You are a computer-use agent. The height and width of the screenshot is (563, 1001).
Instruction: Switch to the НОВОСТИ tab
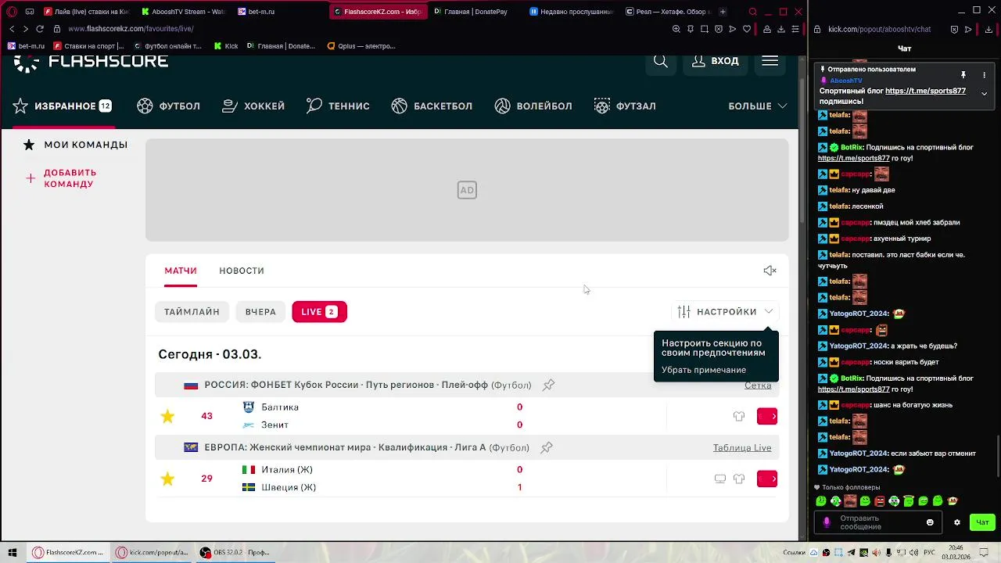coord(242,271)
